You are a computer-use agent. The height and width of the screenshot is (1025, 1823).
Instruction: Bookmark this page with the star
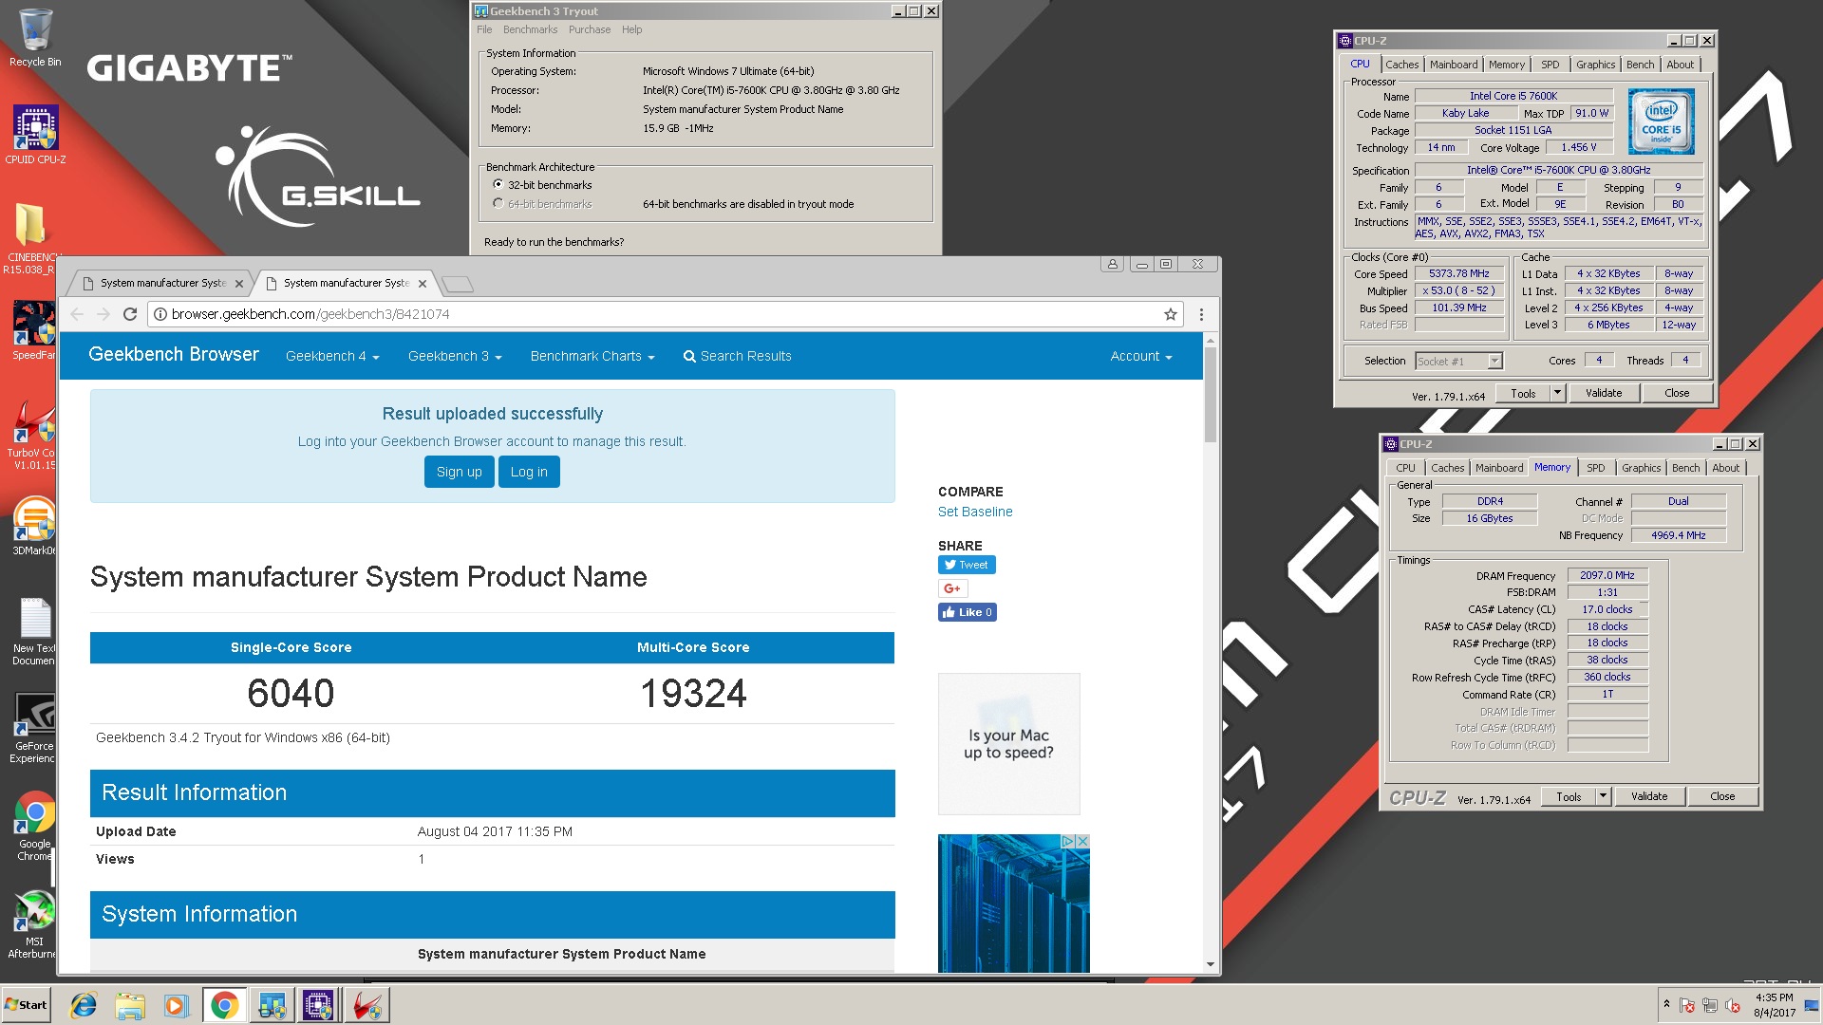click(x=1171, y=314)
